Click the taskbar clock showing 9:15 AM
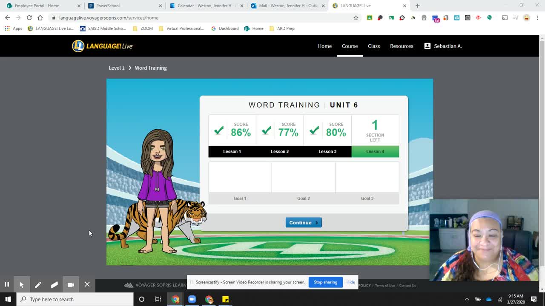Screen dimensions: 545x306 click(516, 299)
